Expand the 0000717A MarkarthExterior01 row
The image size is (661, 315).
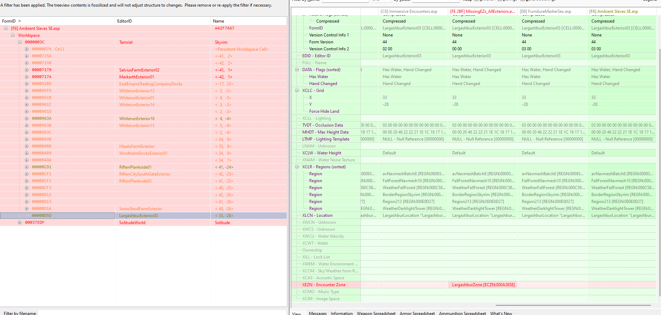point(26,77)
